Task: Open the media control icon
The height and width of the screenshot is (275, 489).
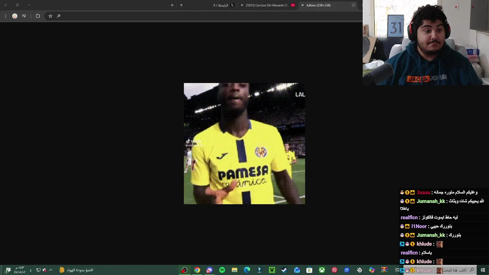Action: (x=24, y=16)
